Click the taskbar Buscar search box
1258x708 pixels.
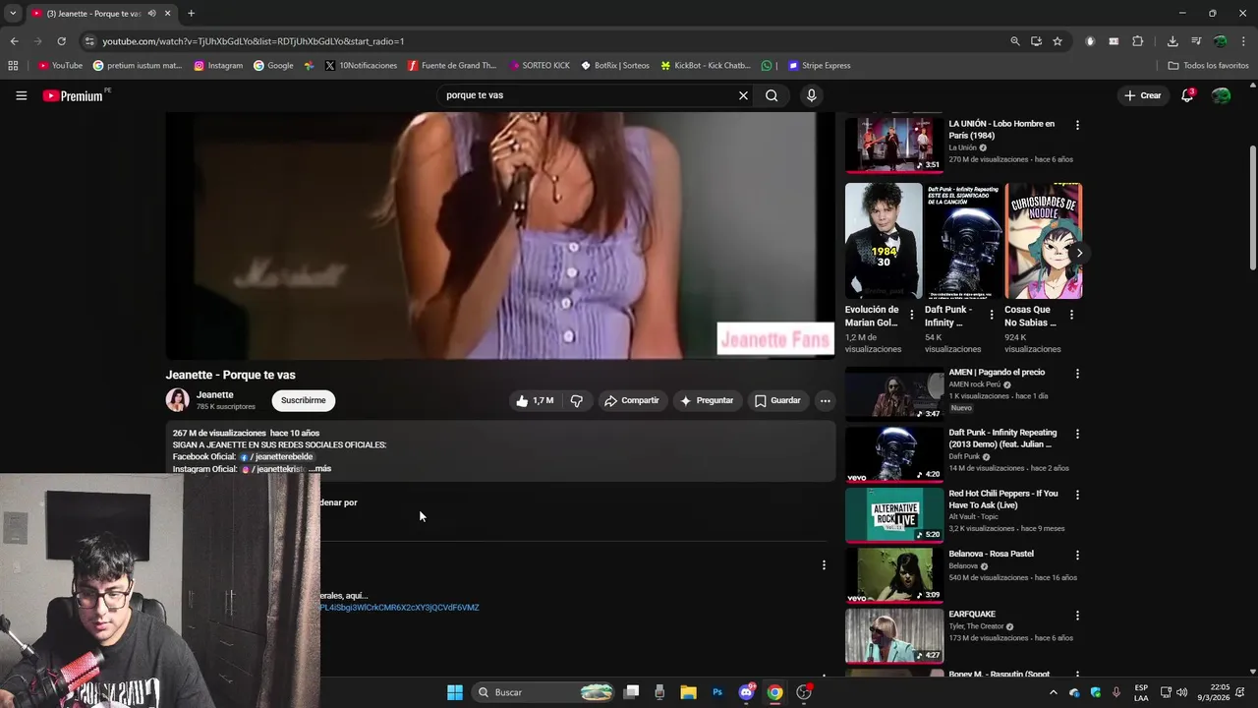tap(543, 692)
